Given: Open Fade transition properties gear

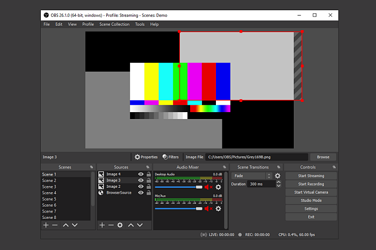Looking at the screenshot, I should [278, 176].
